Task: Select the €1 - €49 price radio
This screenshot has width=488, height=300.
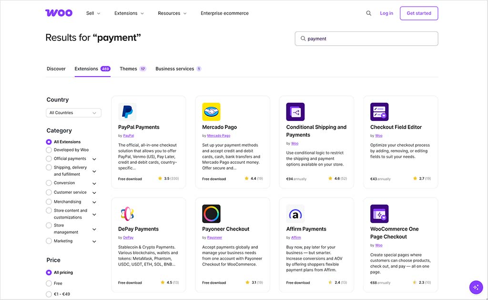Action: 49,294
